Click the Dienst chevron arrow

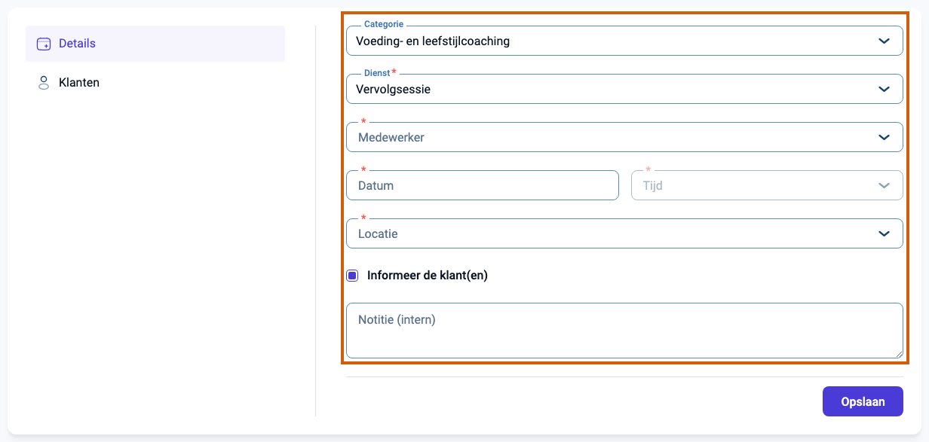click(x=885, y=89)
